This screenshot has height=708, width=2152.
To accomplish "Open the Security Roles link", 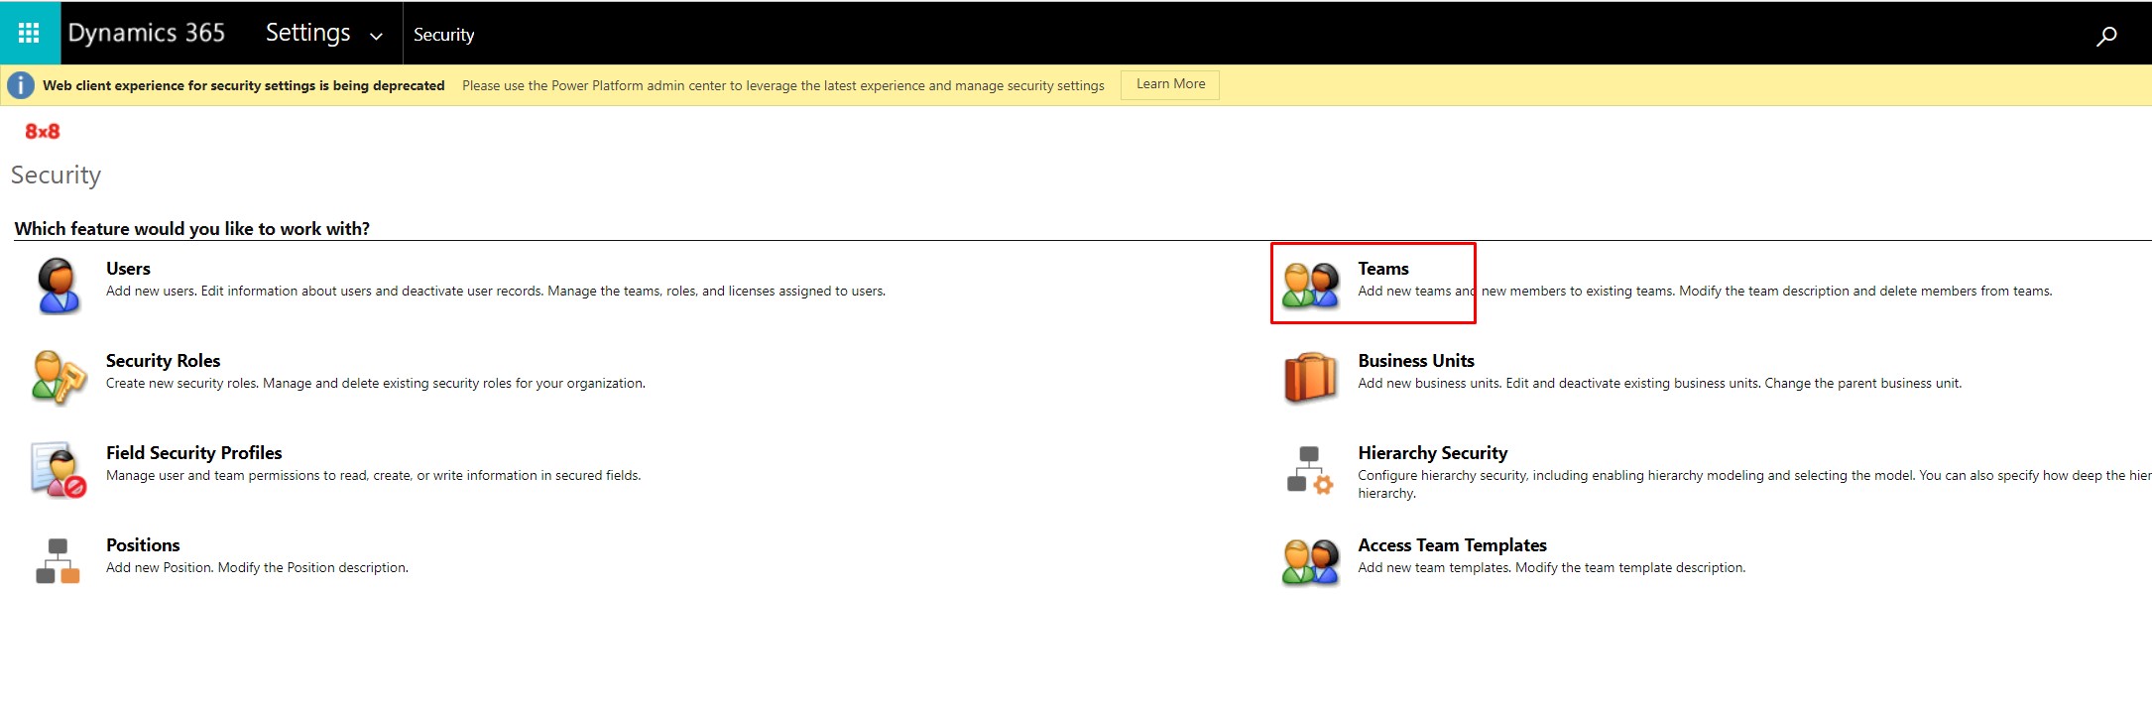I will coord(163,361).
